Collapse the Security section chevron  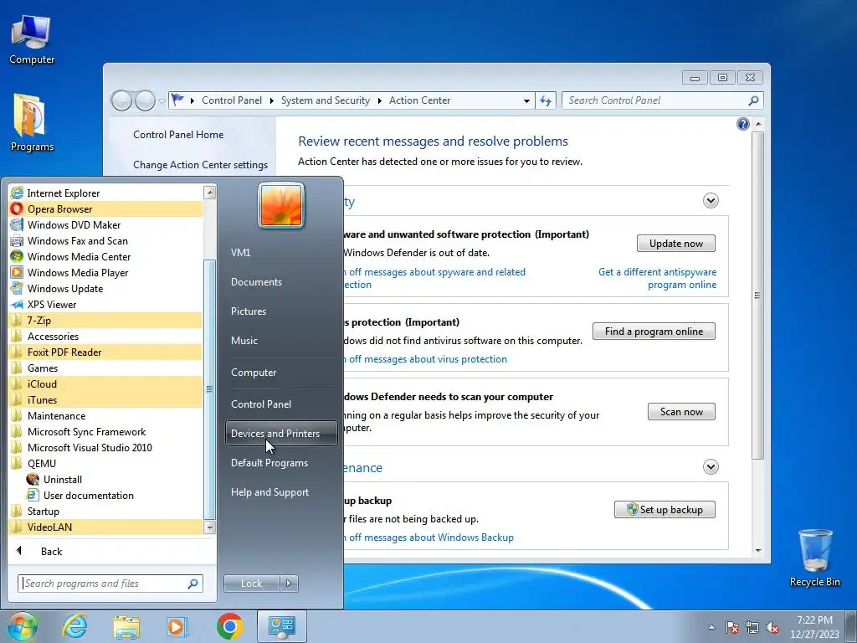click(x=711, y=201)
